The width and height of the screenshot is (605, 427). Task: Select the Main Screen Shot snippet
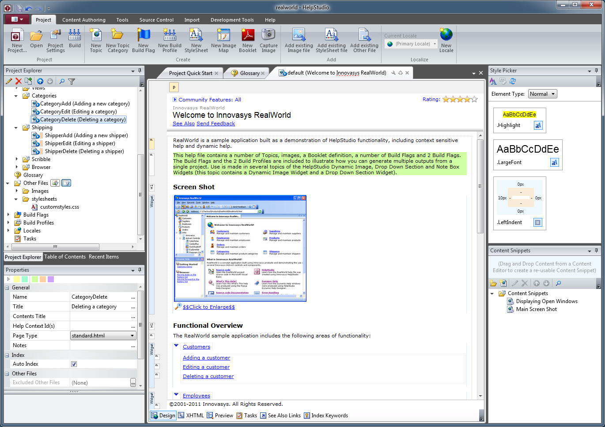(x=536, y=309)
